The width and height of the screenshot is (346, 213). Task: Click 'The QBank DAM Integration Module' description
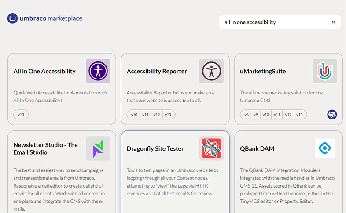pyautogui.click(x=287, y=186)
